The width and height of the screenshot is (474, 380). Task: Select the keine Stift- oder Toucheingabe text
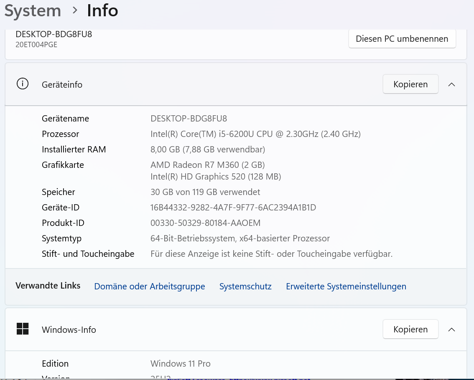point(271,254)
